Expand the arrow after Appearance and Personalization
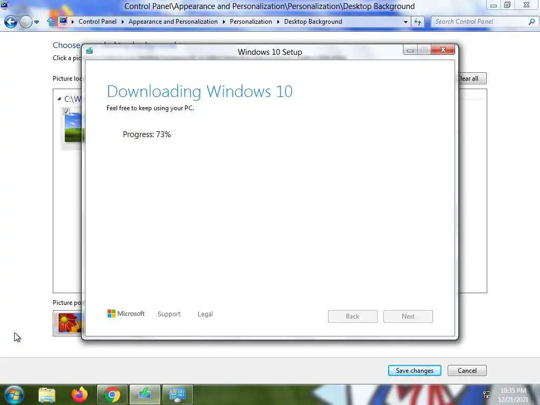Screen dimensions: 540x405 point(224,22)
